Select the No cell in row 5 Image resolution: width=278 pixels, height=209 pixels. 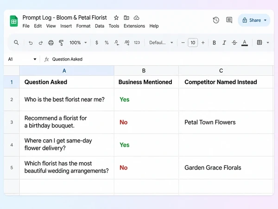tap(146, 167)
